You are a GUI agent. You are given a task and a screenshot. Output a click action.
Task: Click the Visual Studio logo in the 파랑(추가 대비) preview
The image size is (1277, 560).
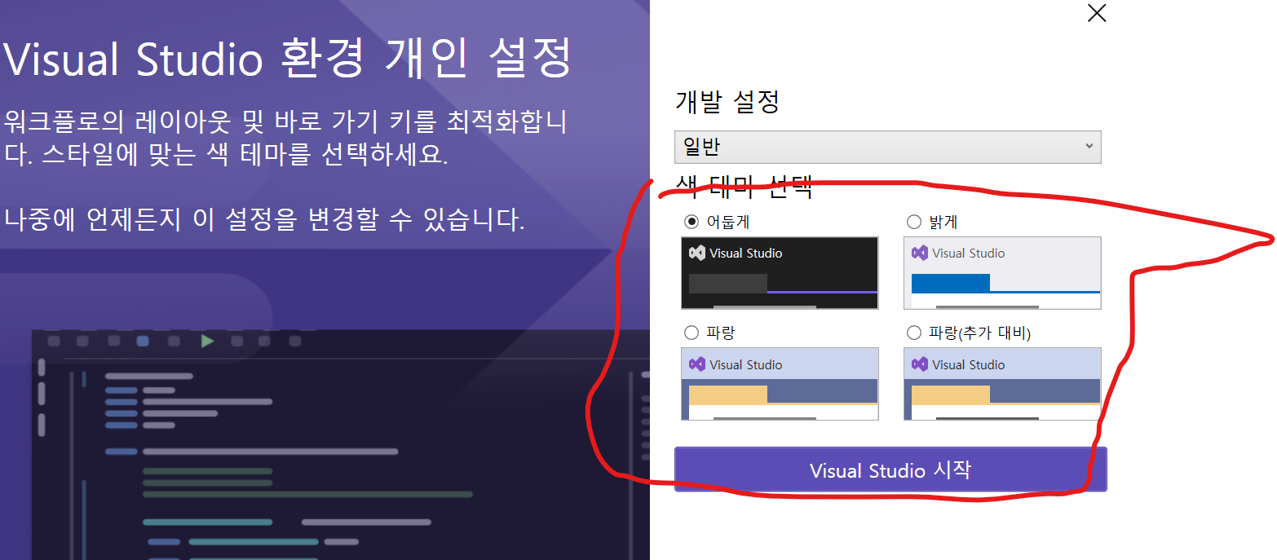(x=920, y=364)
